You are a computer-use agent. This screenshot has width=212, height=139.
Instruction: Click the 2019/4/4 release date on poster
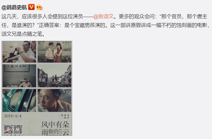[x=12, y=116]
